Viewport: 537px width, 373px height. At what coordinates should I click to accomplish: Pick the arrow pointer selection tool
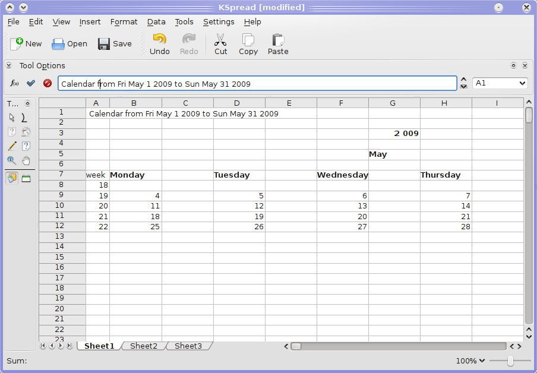pos(12,118)
